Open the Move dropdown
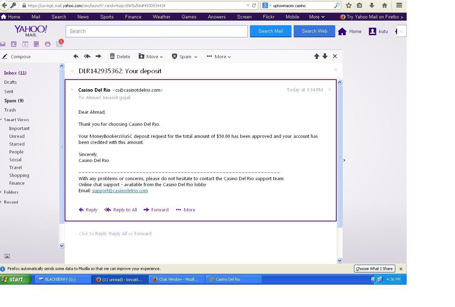The image size is (455, 307). pos(151,56)
